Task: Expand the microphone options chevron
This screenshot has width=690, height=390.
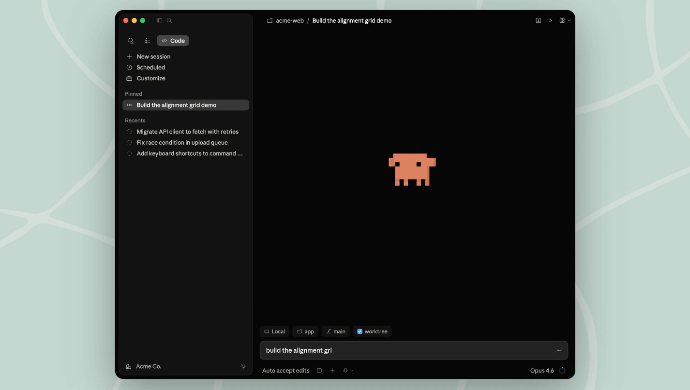Action: pos(352,371)
